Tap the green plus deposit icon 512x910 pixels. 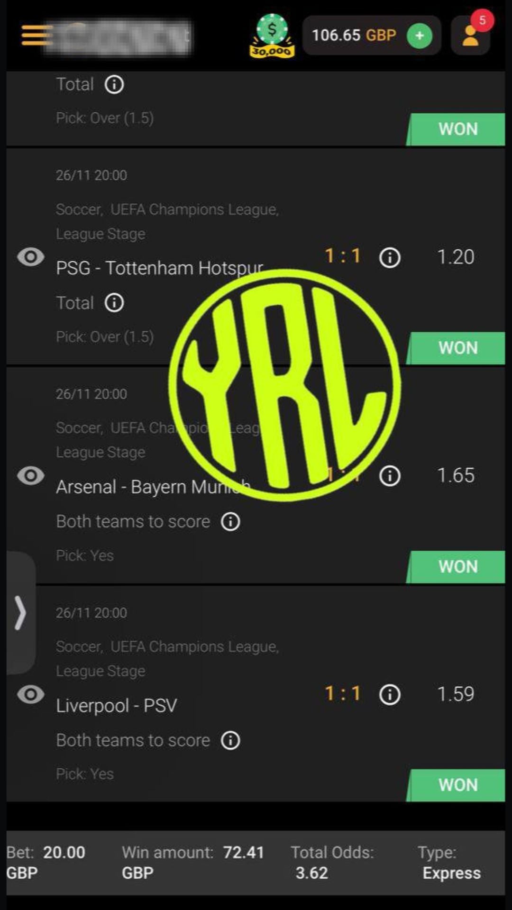pyautogui.click(x=420, y=36)
